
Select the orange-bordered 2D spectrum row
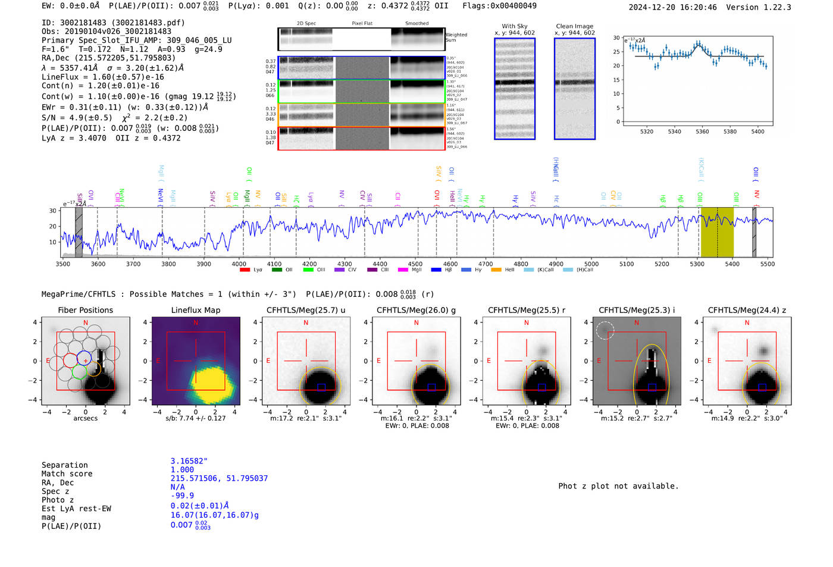click(361, 115)
